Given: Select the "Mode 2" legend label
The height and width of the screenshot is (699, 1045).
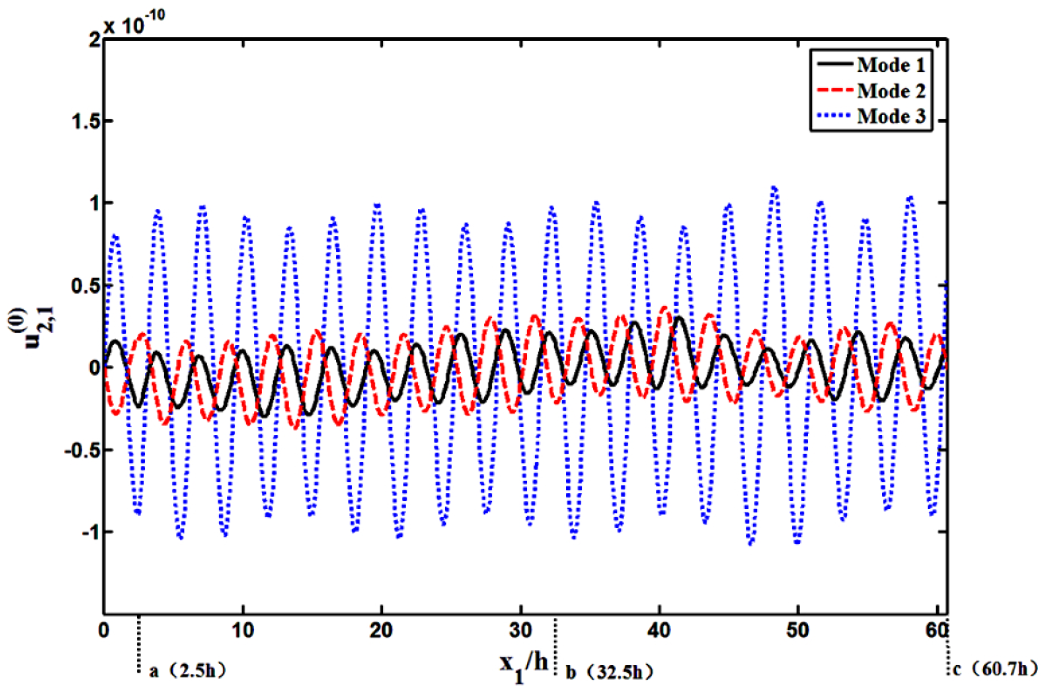Looking at the screenshot, I should (x=891, y=91).
